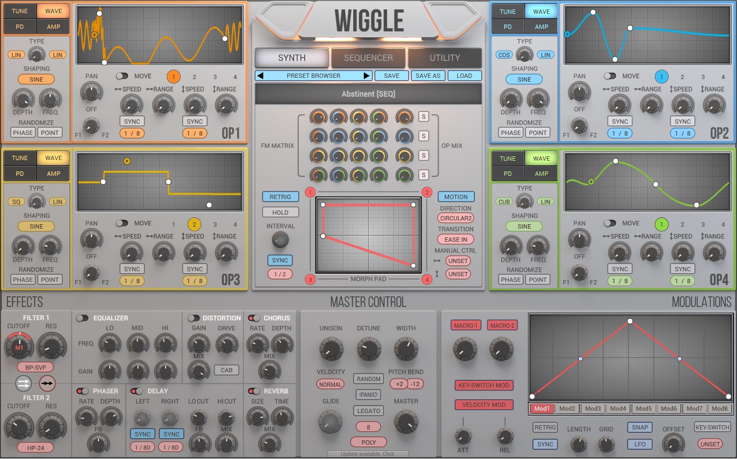Open OP1 TUNE tab
Screen dimensions: 737x459
coord(19,11)
